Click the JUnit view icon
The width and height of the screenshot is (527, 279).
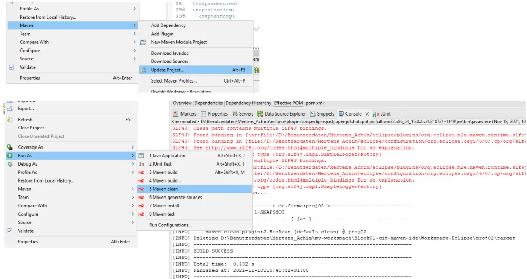[x=376, y=114]
